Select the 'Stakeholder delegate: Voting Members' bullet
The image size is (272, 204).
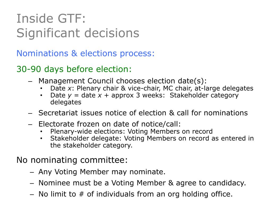[x=152, y=138]
